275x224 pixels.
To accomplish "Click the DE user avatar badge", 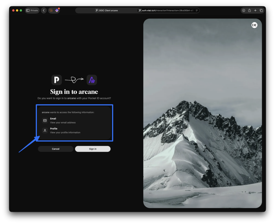I will [x=254, y=25].
